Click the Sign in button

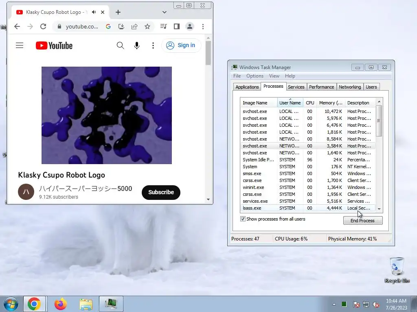click(x=181, y=45)
